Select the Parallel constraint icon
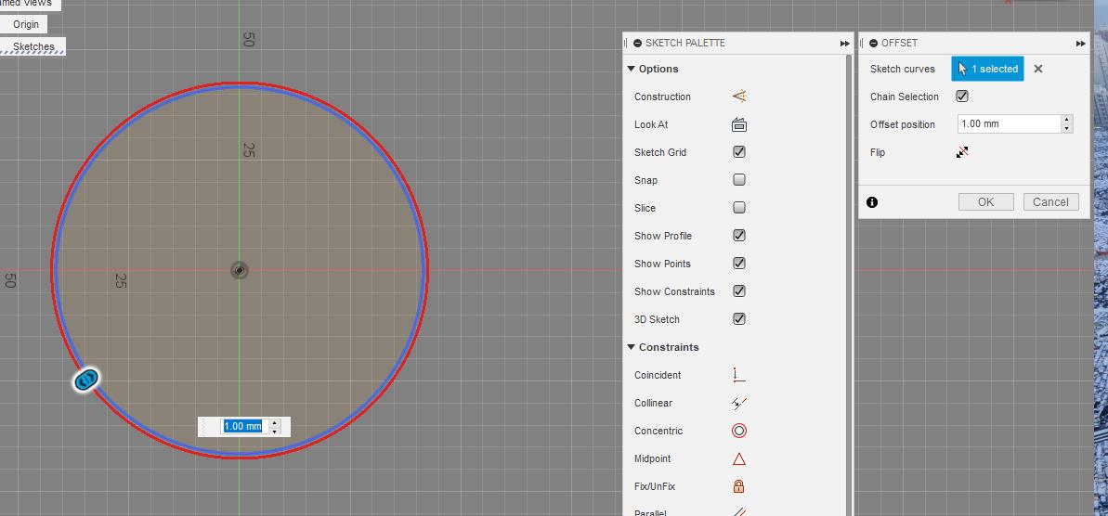This screenshot has width=1108, height=516. [739, 513]
